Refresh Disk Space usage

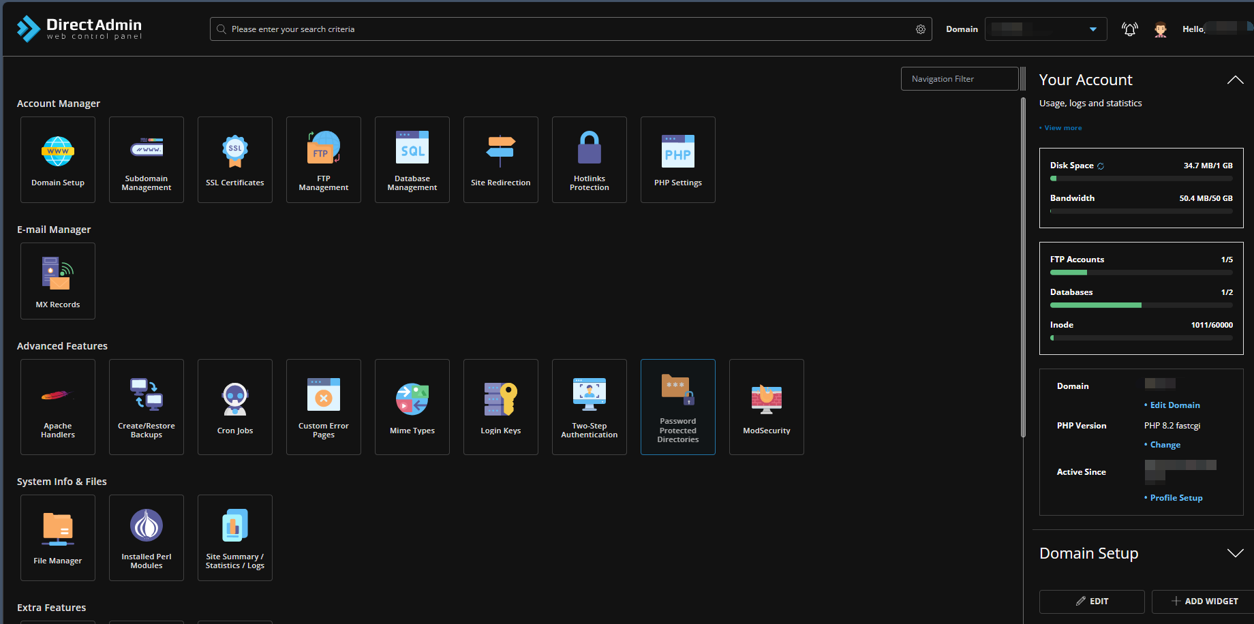pyautogui.click(x=1101, y=166)
